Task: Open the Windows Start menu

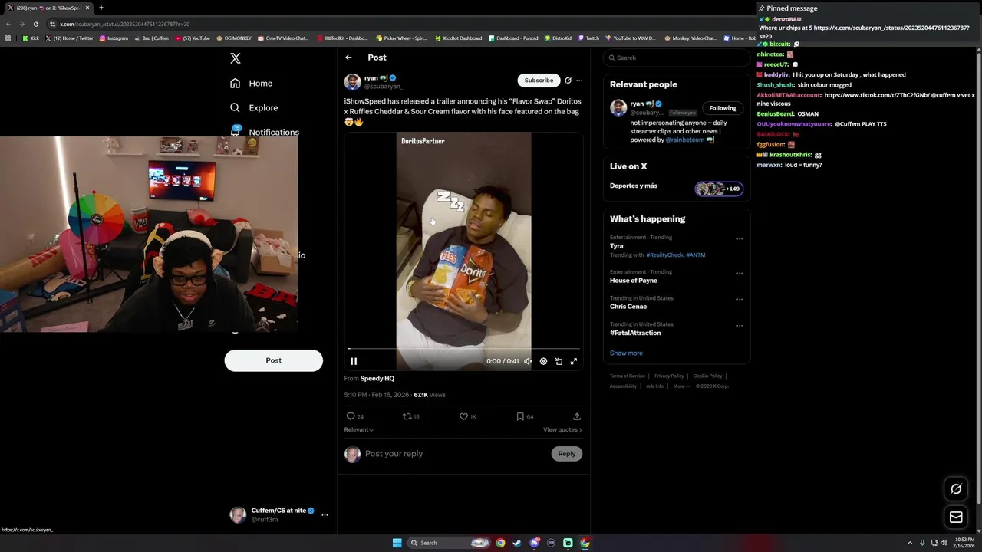Action: (x=397, y=543)
